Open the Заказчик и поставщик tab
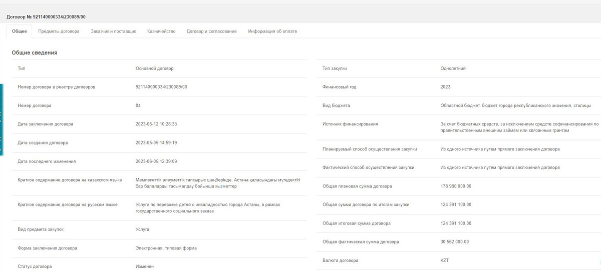Screen dimensions: 601x274 coord(113,31)
